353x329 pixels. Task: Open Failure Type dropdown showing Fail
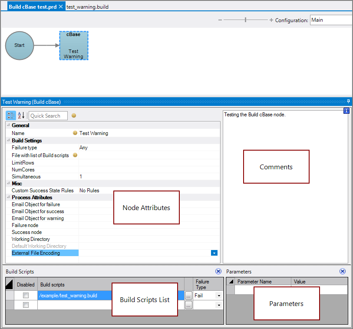(x=218, y=296)
